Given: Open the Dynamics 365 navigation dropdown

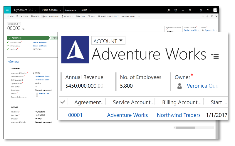Looking at the screenshot, I should coord(25,10).
